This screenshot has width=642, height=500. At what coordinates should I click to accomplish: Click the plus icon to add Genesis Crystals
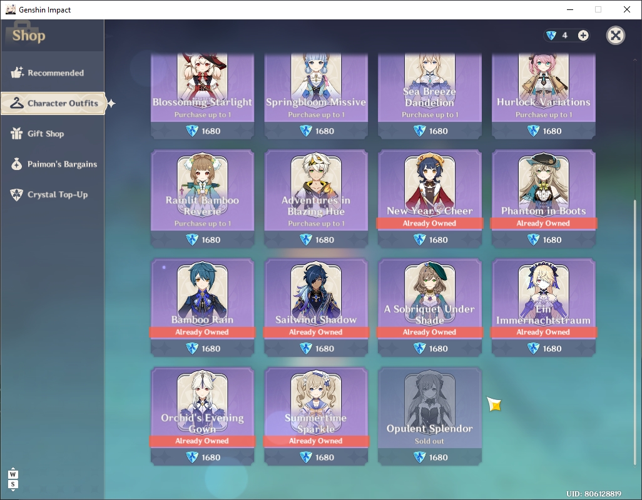pyautogui.click(x=583, y=36)
